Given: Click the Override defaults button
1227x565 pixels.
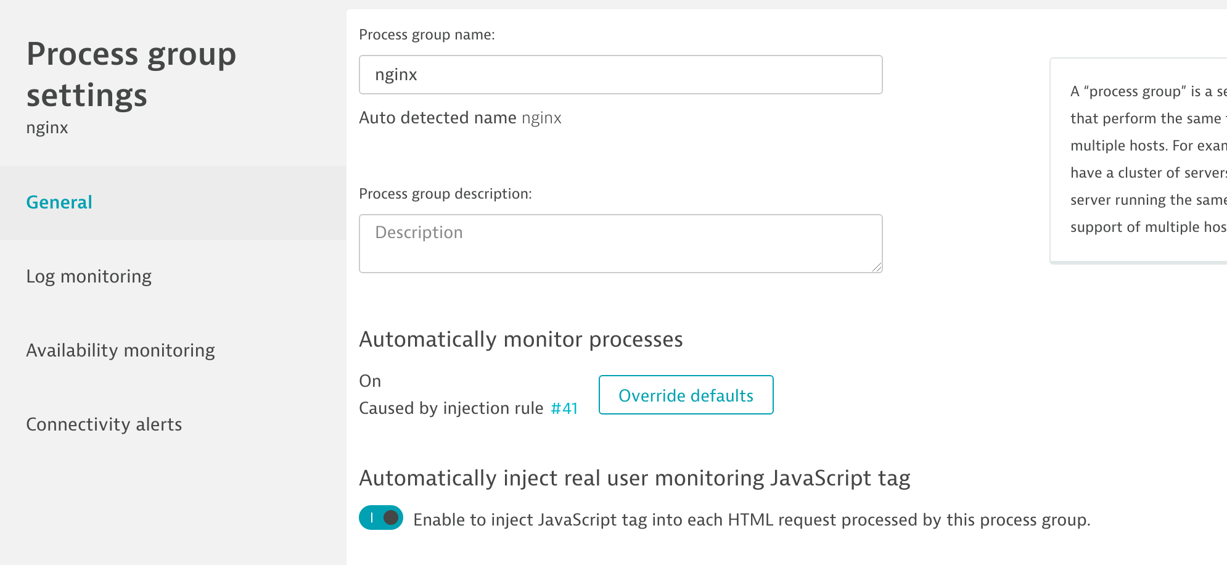Looking at the screenshot, I should click(x=686, y=395).
